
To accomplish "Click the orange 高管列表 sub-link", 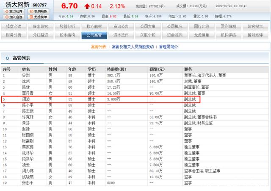I will click(x=98, y=47).
